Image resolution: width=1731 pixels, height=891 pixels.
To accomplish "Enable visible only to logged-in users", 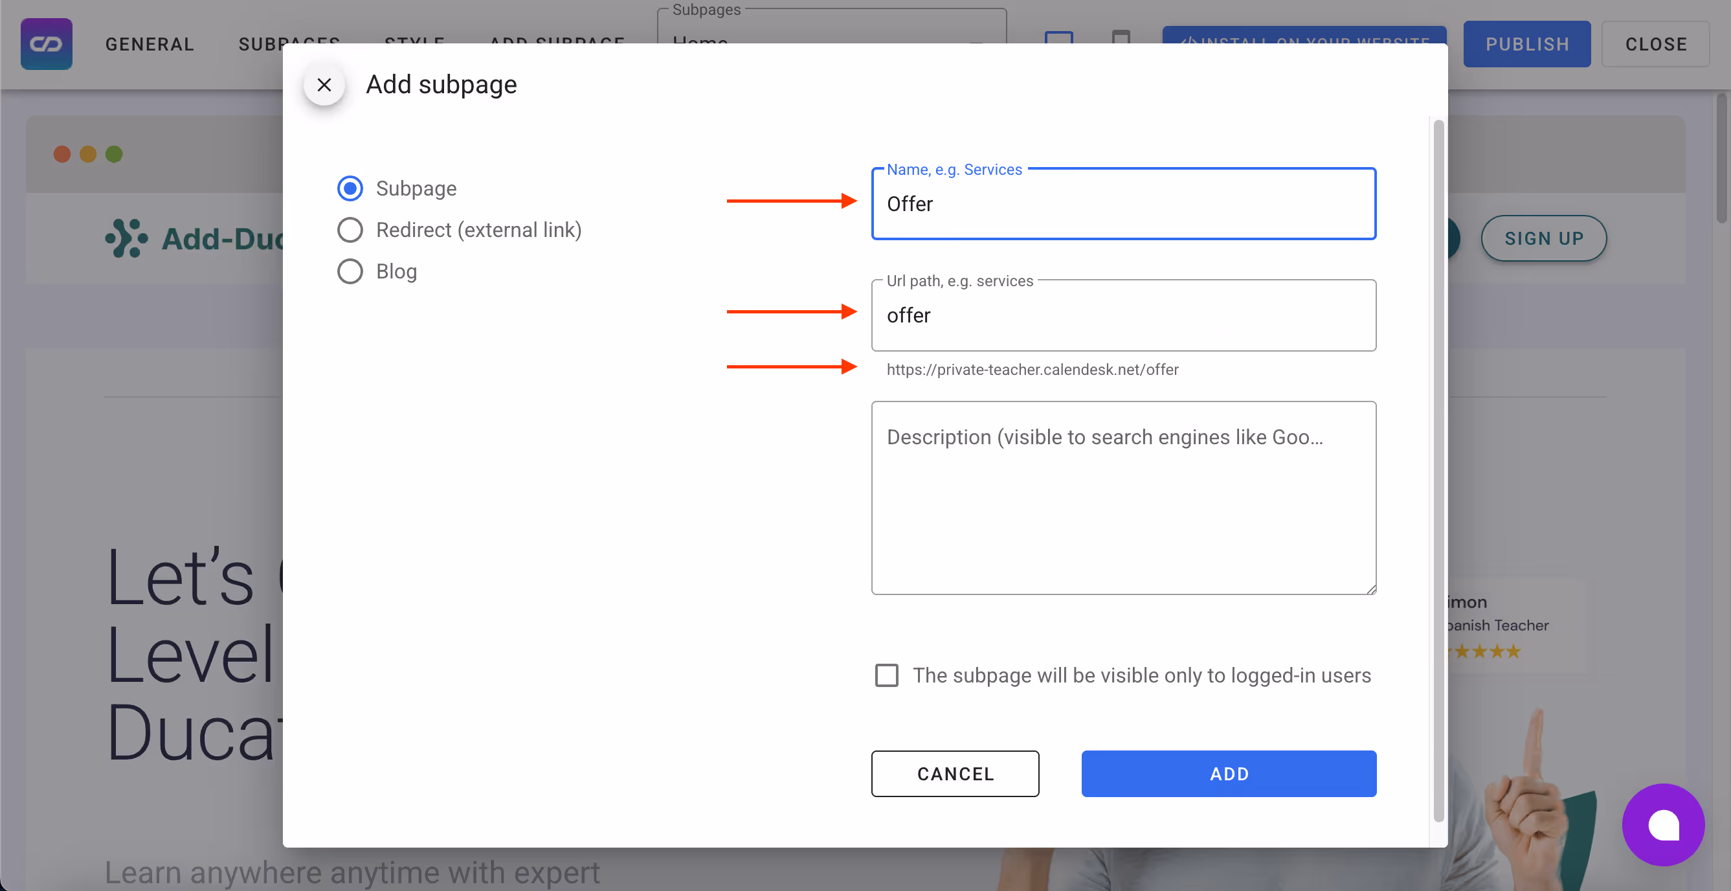I will point(886,675).
